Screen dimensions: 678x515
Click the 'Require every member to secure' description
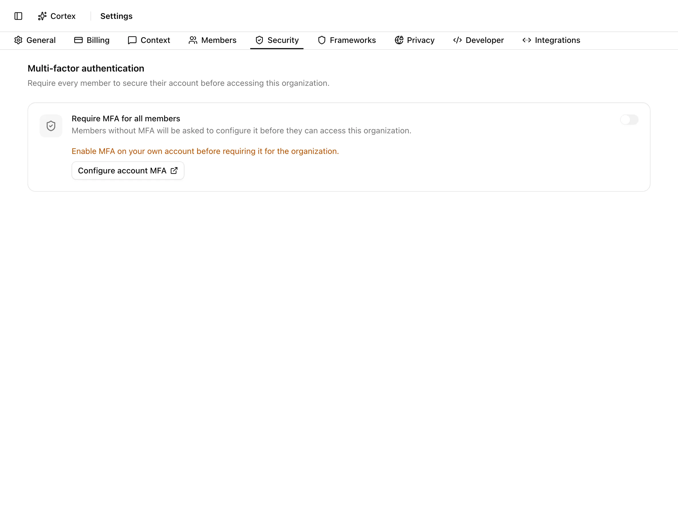pyautogui.click(x=179, y=83)
